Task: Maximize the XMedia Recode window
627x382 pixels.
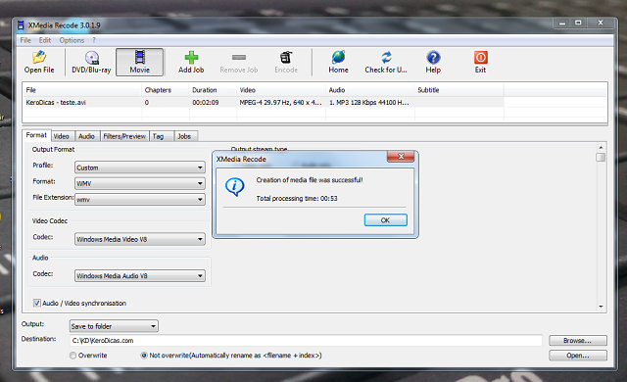Action: coord(578,24)
